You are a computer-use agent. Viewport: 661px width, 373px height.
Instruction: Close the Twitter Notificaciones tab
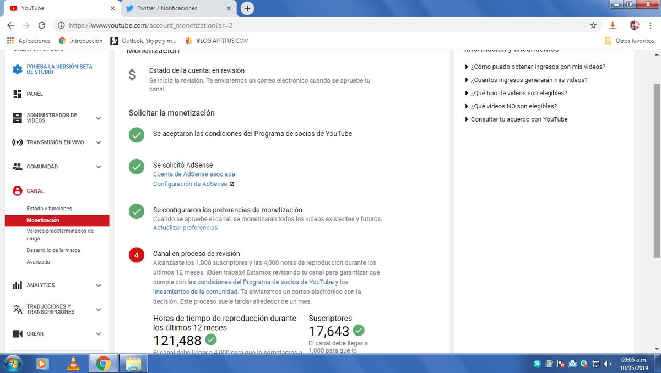point(229,8)
